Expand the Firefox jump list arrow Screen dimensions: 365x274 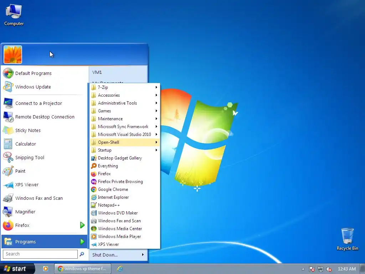pos(82,225)
